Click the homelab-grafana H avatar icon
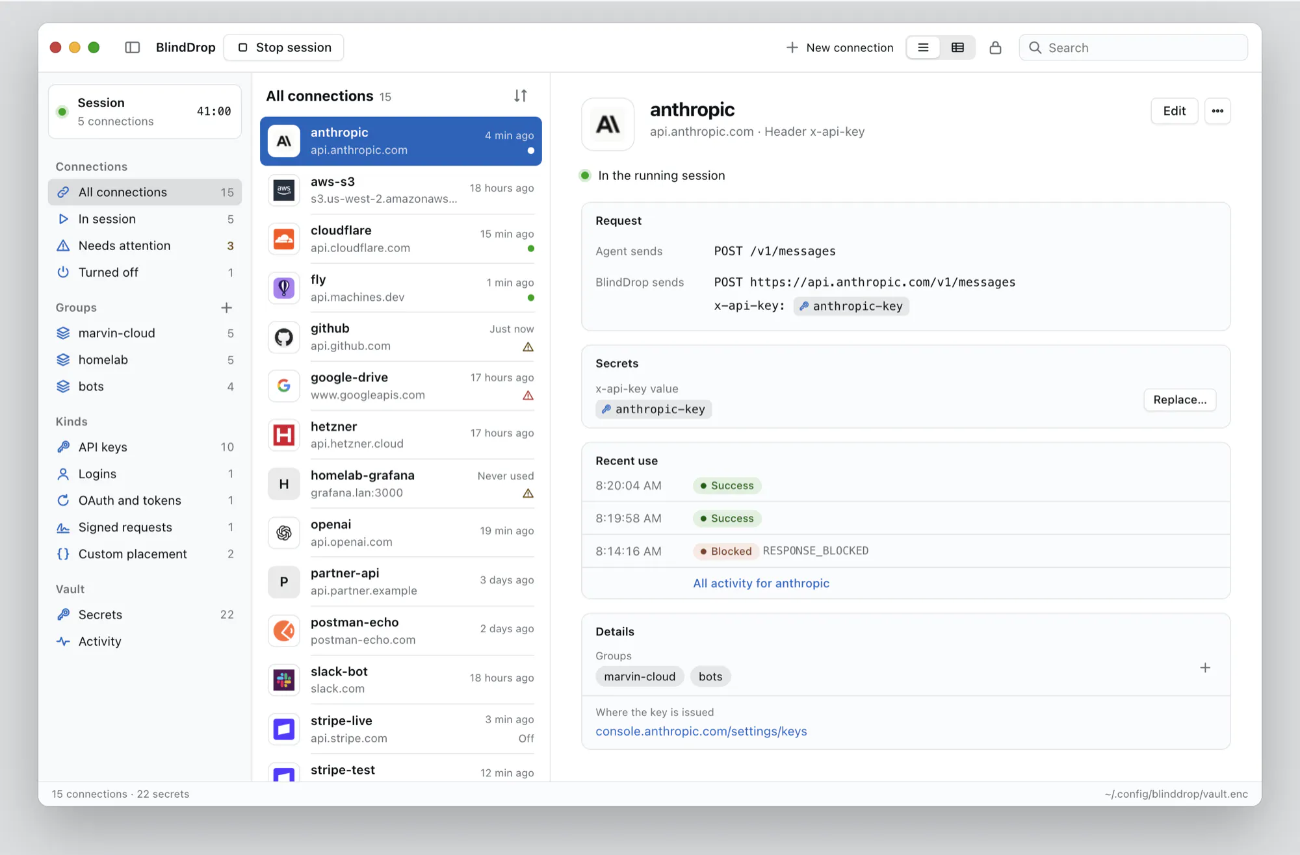This screenshot has width=1300, height=855. (284, 484)
